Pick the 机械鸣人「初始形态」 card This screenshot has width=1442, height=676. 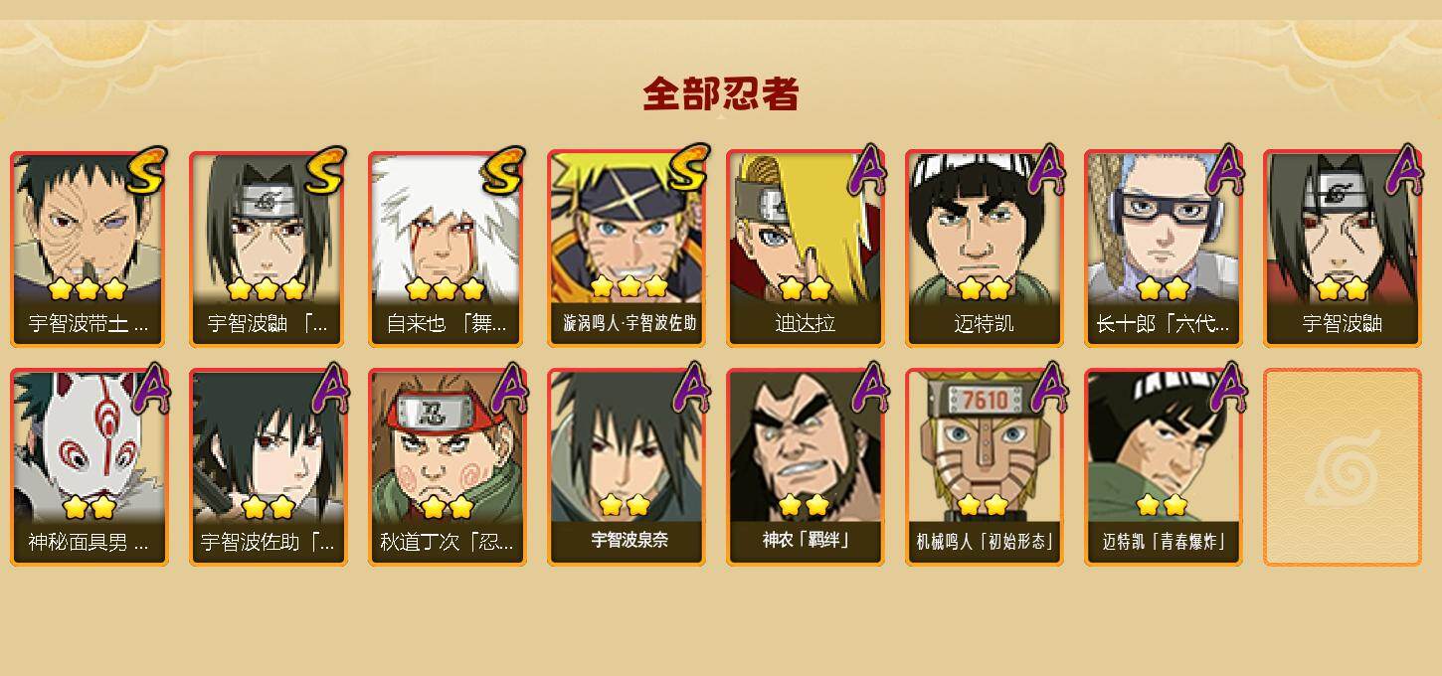click(985, 467)
